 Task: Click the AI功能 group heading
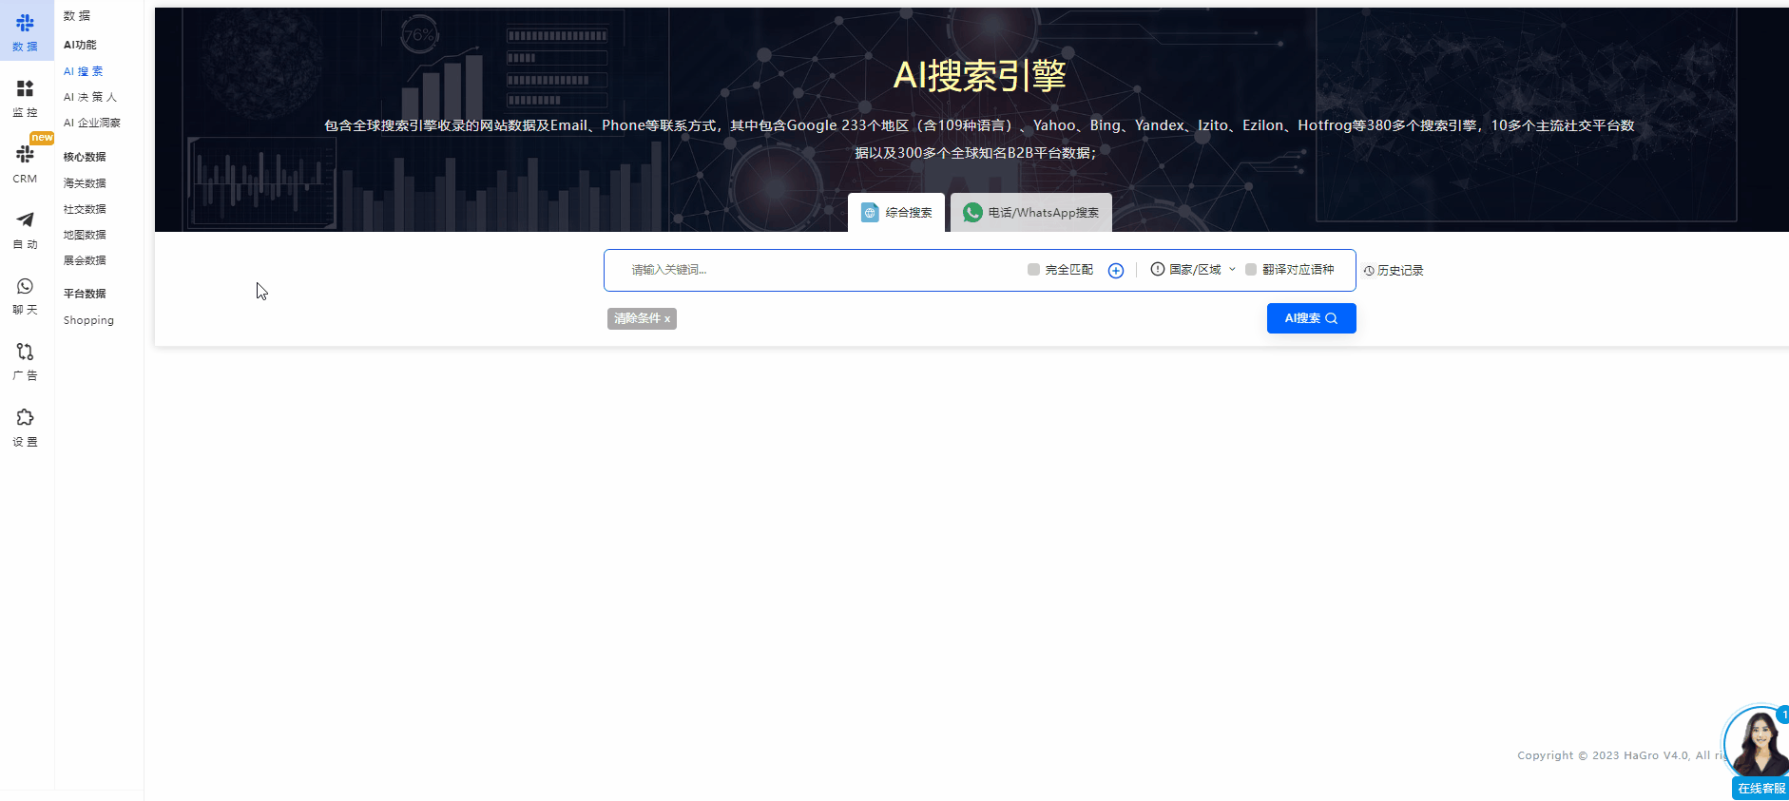80,45
